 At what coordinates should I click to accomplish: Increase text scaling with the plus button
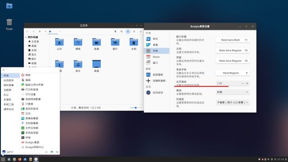[247, 84]
